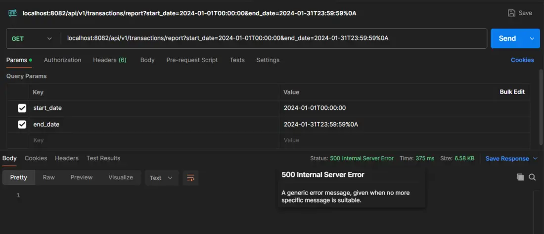Expand the Save Response dropdown arrow
Screen dimensions: 544x234
(x=535, y=159)
